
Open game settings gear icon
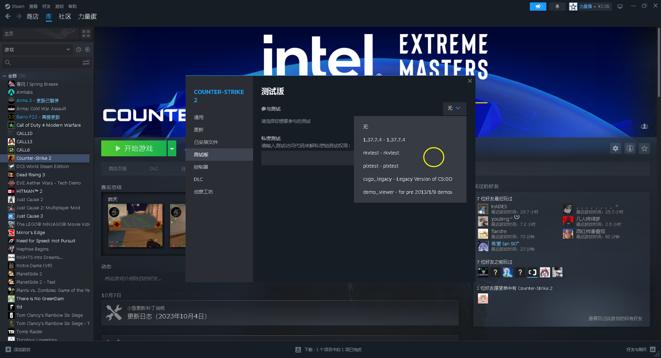tap(616, 148)
